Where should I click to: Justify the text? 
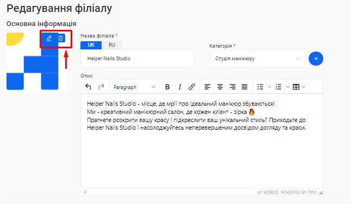pos(245,87)
